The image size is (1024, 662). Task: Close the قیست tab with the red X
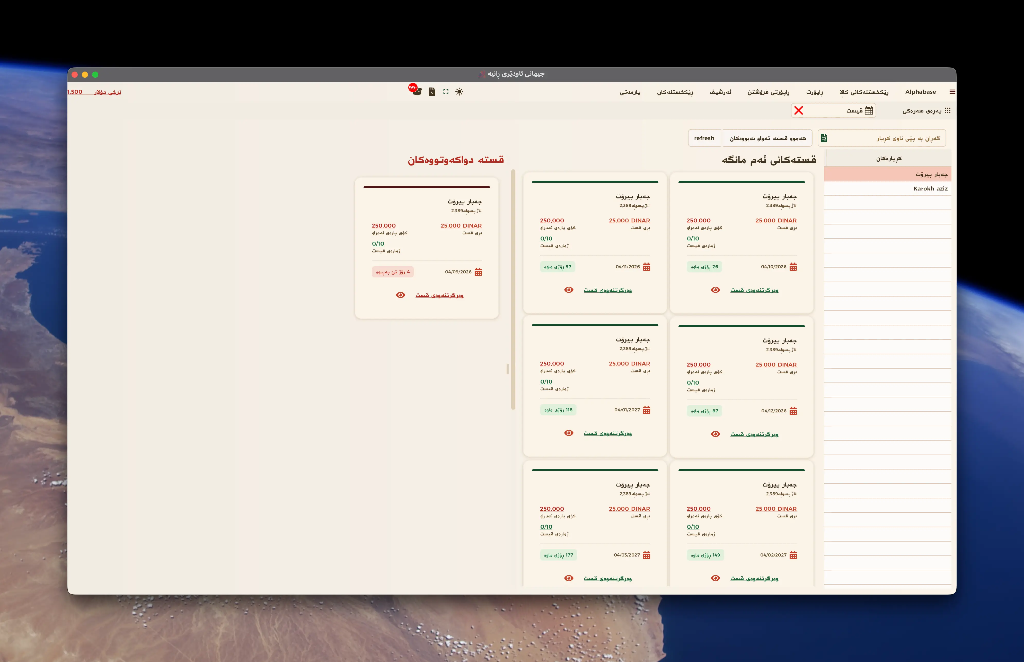(798, 110)
